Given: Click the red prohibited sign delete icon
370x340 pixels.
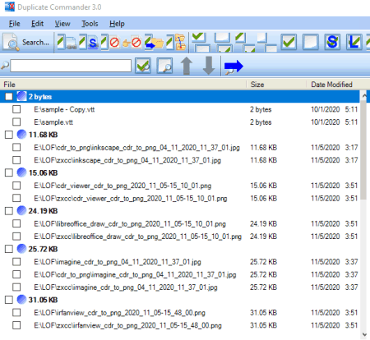Looking at the screenshot, I should click(109, 42).
